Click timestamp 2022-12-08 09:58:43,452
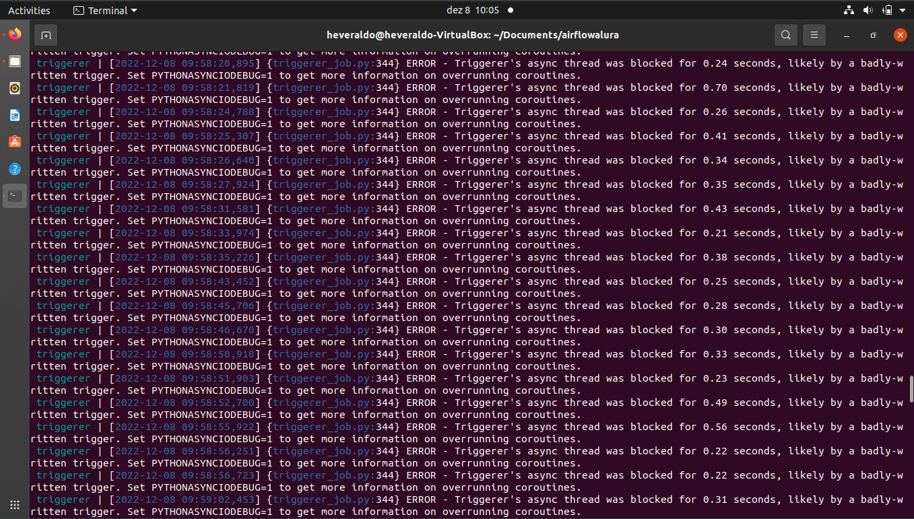This screenshot has width=914, height=519. click(x=185, y=281)
